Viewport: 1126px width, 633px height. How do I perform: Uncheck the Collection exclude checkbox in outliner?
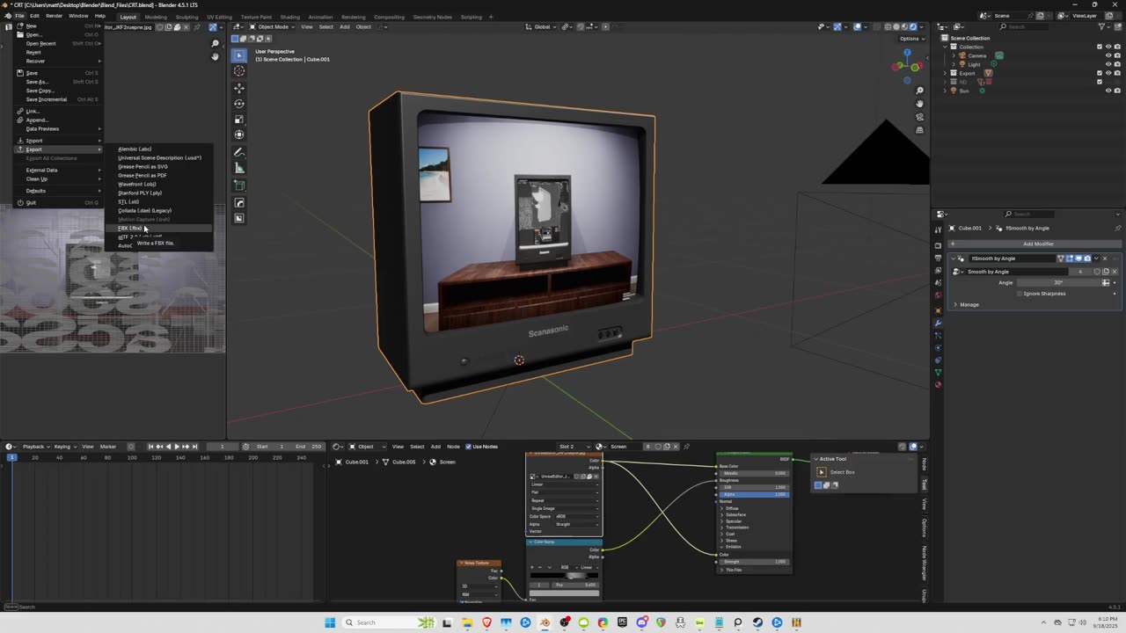[1099, 47]
